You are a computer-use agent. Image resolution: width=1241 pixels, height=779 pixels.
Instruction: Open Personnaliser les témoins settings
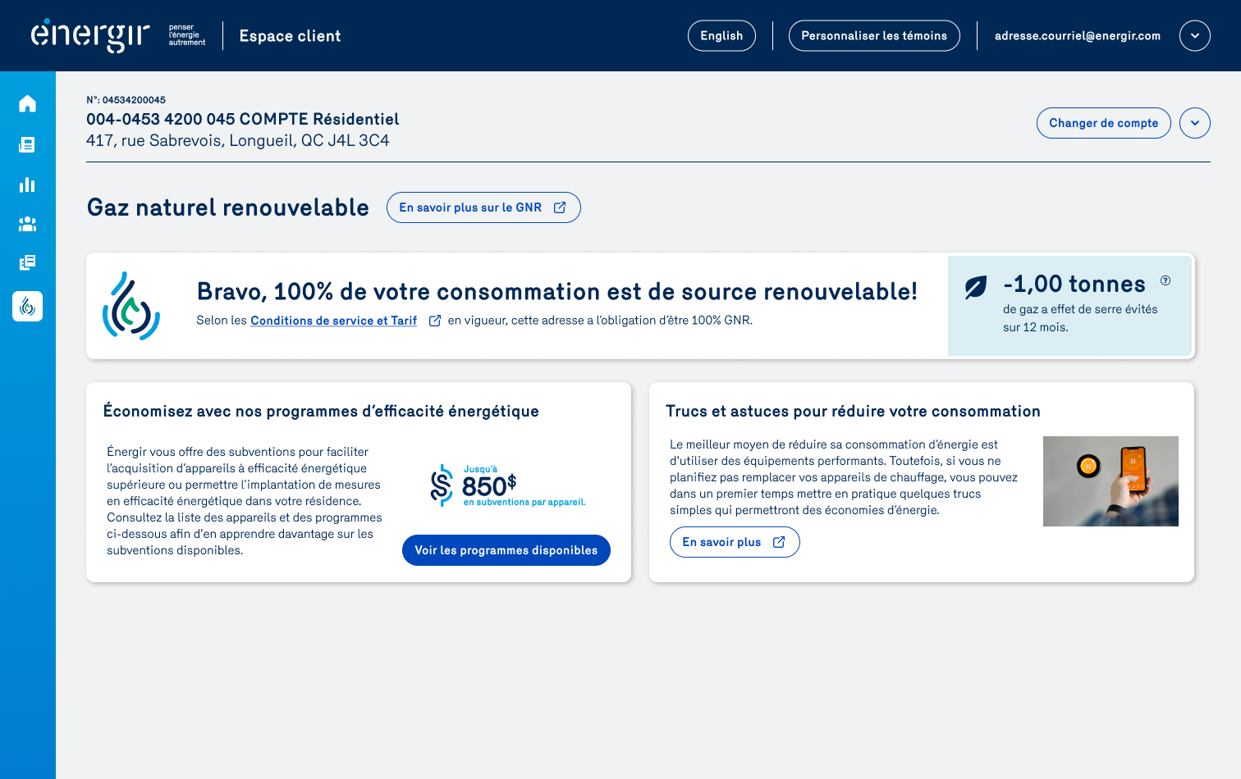[x=874, y=36]
